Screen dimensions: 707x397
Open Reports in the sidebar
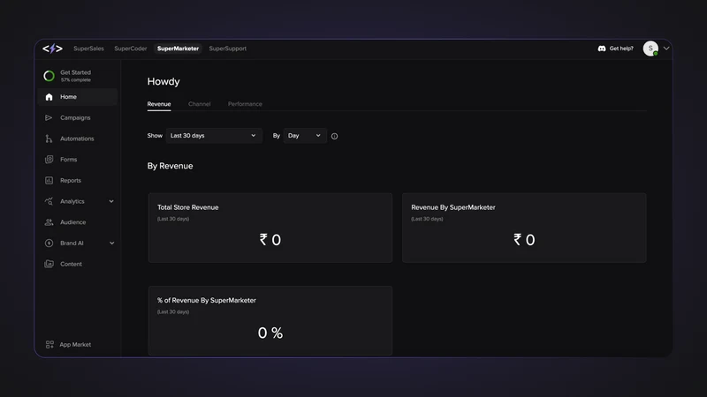(x=78, y=181)
